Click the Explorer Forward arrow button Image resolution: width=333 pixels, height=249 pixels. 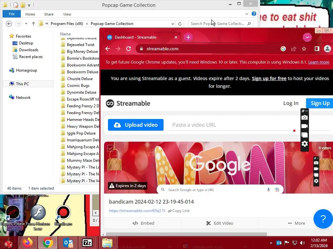(18, 23)
